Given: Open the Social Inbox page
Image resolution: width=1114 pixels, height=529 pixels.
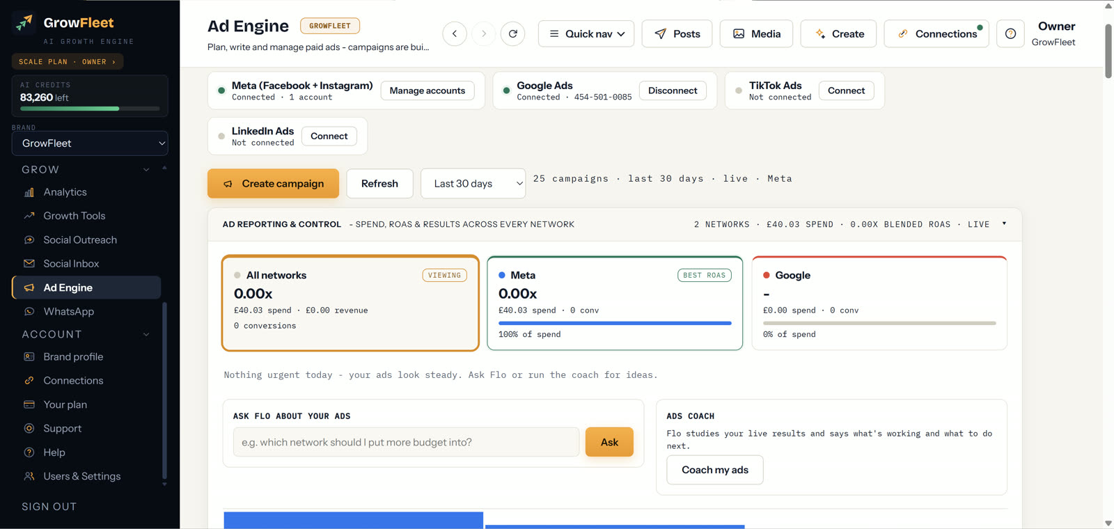Looking at the screenshot, I should click(x=71, y=264).
